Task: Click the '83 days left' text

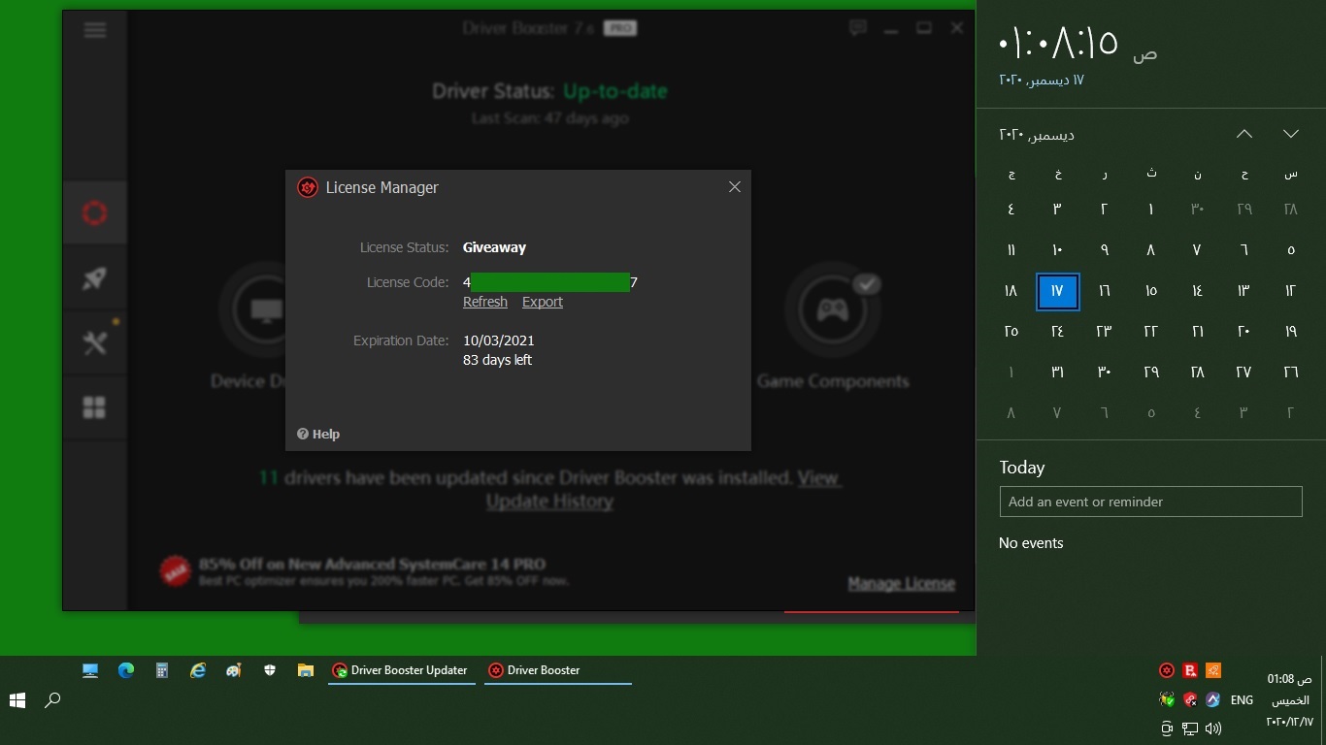Action: pos(497,360)
